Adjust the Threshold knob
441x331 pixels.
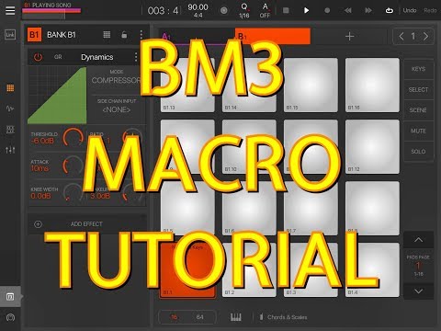[73, 138]
